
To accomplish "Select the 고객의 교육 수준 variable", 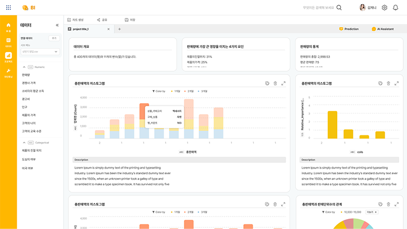I will (32, 131).
